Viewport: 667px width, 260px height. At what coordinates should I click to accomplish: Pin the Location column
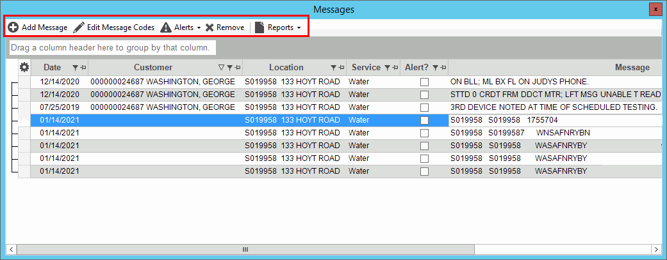pos(341,68)
